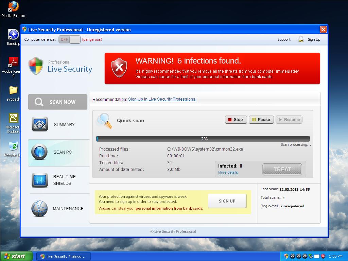Screen dimensions: 348x261
Task: Click the scan progress bar
Action: pos(203,139)
